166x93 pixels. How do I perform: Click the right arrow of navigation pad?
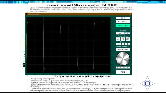click(x=152, y=83)
